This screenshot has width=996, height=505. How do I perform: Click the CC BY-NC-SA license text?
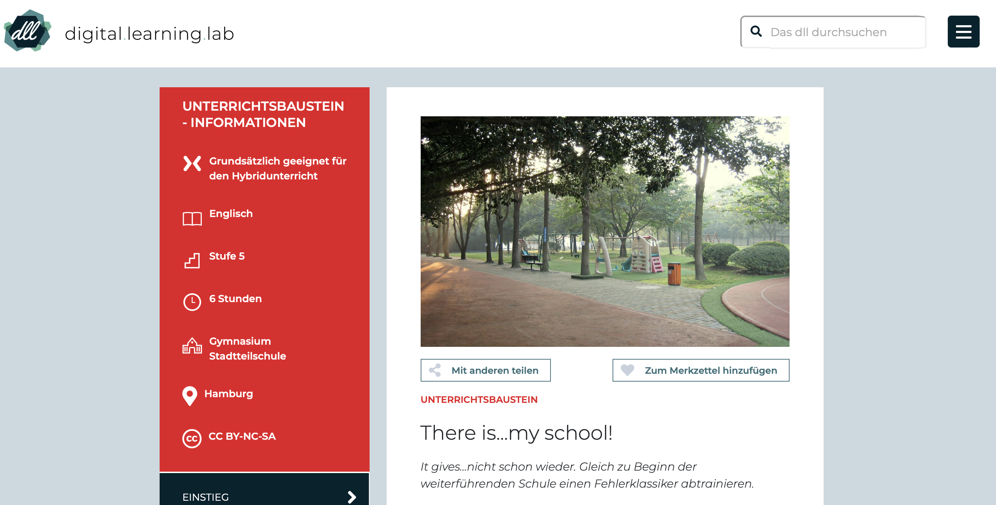(242, 436)
